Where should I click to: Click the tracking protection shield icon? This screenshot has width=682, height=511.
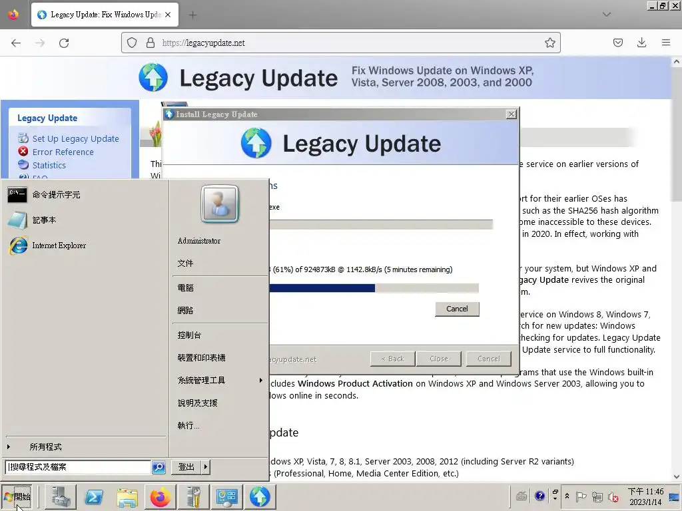[132, 43]
